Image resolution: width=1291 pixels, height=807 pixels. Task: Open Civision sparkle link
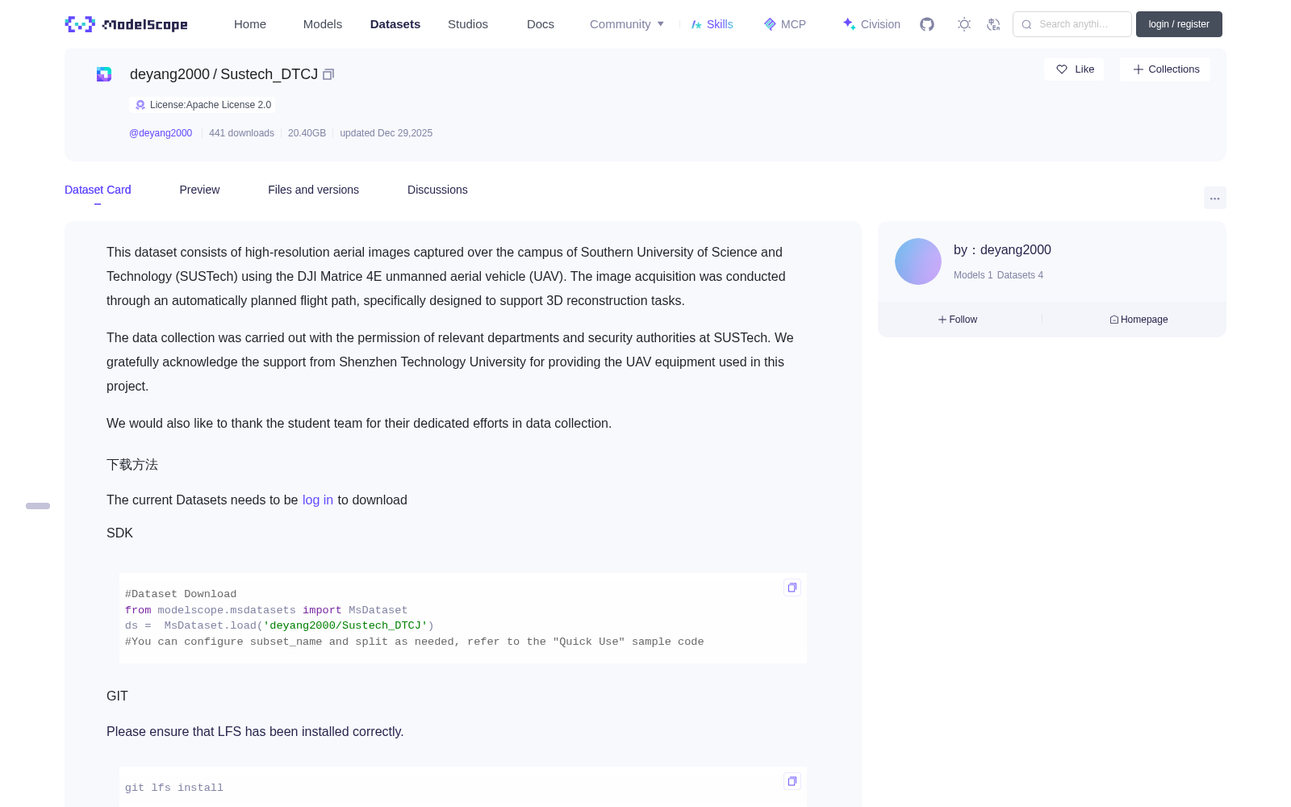coord(871,24)
